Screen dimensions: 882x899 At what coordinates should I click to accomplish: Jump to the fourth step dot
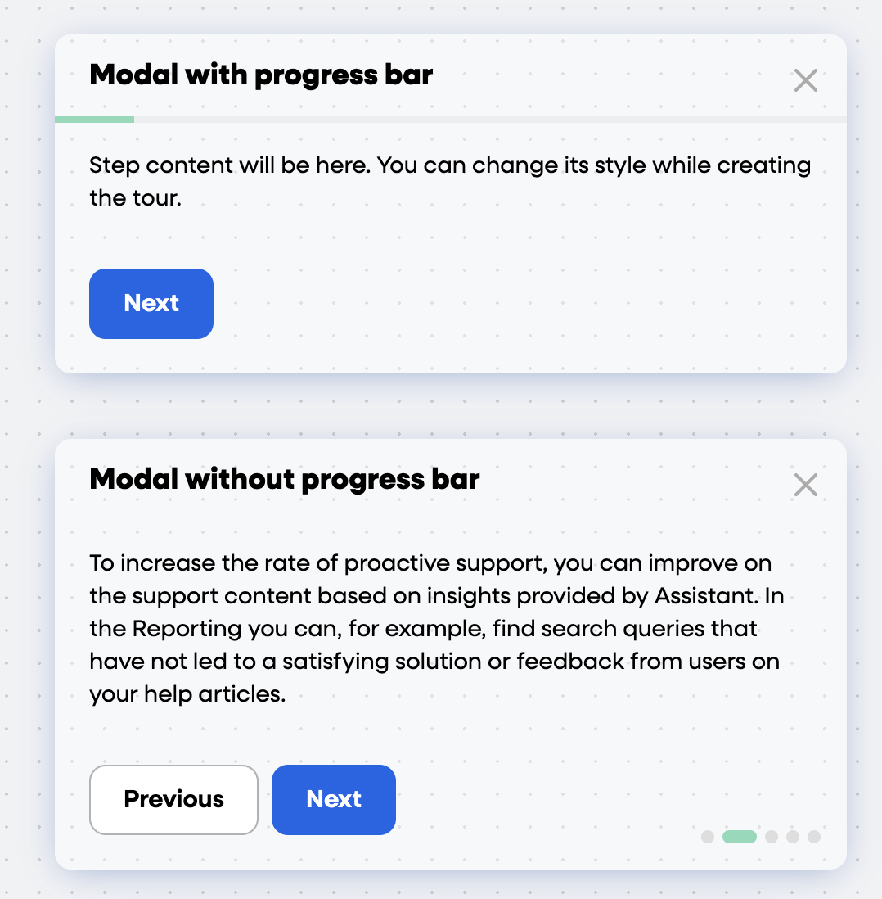pyautogui.click(x=793, y=837)
